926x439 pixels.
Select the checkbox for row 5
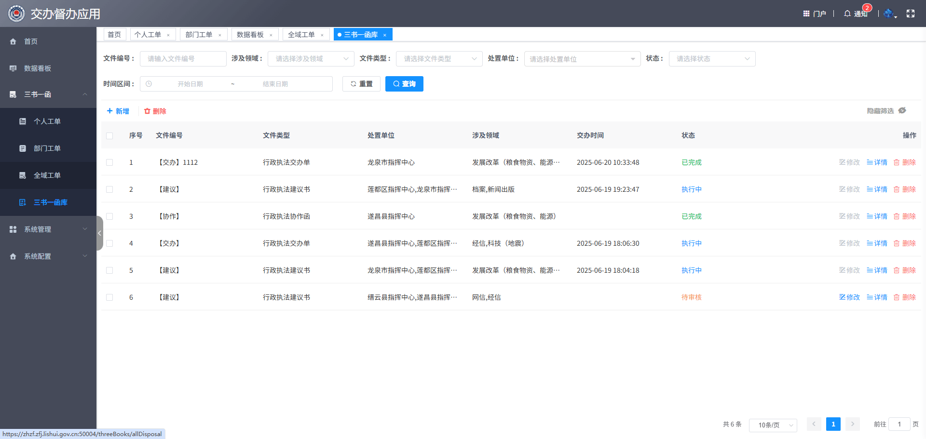tap(109, 270)
